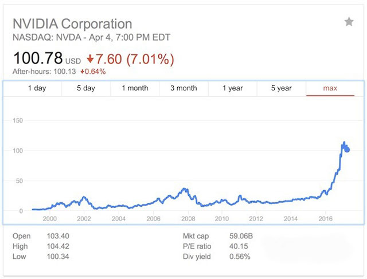Select the max range tab

pos(330,88)
